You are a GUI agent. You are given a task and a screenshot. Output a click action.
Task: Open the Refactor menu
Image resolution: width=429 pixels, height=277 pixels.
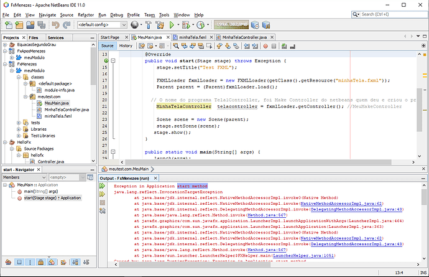pyautogui.click(x=86, y=15)
